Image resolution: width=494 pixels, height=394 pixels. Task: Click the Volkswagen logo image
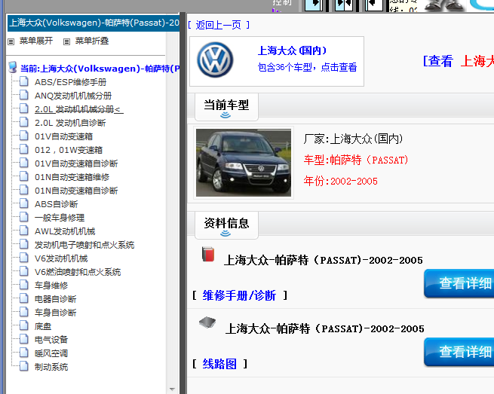(x=215, y=60)
